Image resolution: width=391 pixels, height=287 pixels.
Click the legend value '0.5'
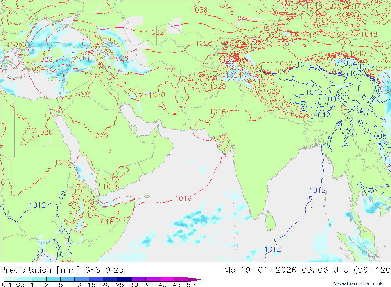(21, 285)
